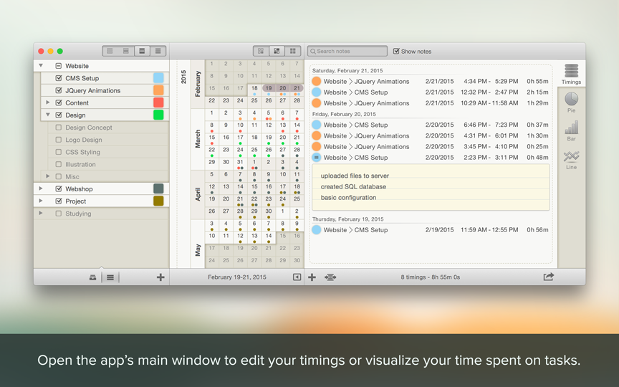Click the magnifier icon in the notes search
The width and height of the screenshot is (619, 387).
click(x=312, y=52)
